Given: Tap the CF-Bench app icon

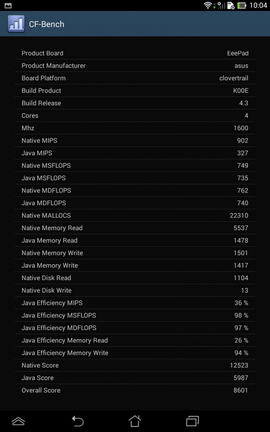Looking at the screenshot, I should tap(16, 24).
